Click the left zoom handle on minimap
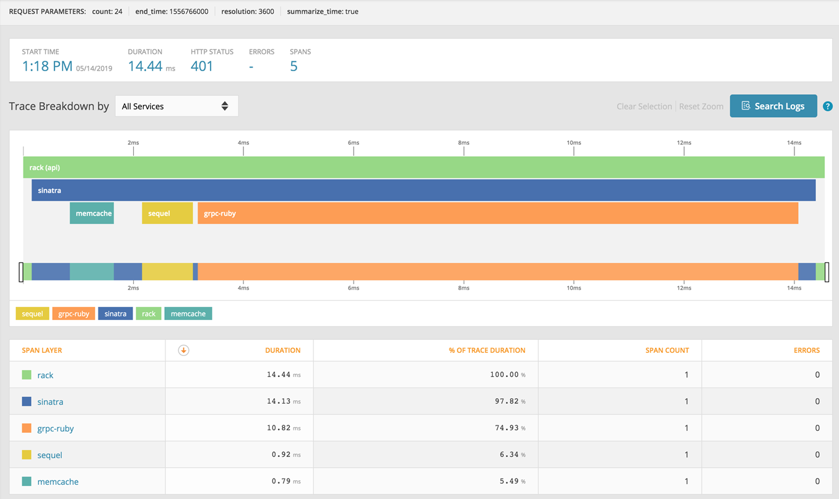 [21, 272]
